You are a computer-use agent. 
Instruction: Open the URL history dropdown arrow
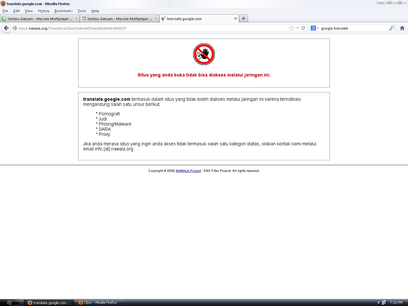pos(298,28)
